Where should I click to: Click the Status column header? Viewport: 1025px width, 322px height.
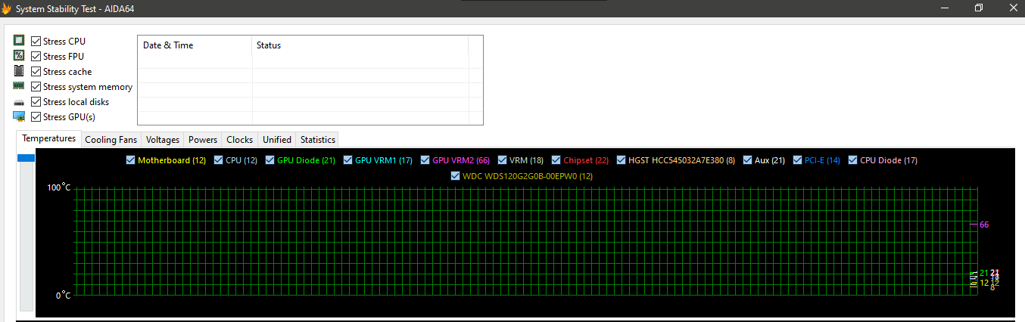[x=360, y=45]
